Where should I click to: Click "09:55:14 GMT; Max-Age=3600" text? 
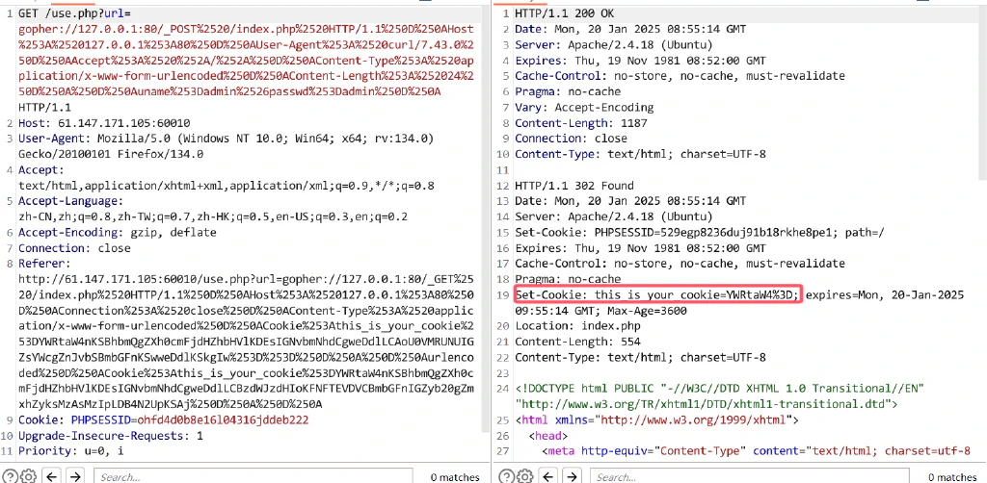tap(601, 311)
